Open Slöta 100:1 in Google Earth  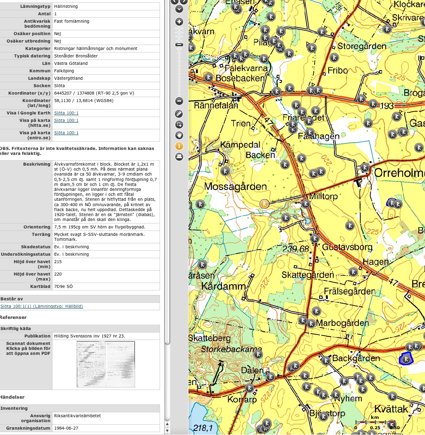click(x=66, y=113)
